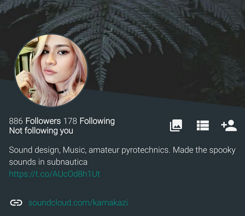Click the "Sound design, Music" bio text
245x216 pixels.
pos(48,150)
